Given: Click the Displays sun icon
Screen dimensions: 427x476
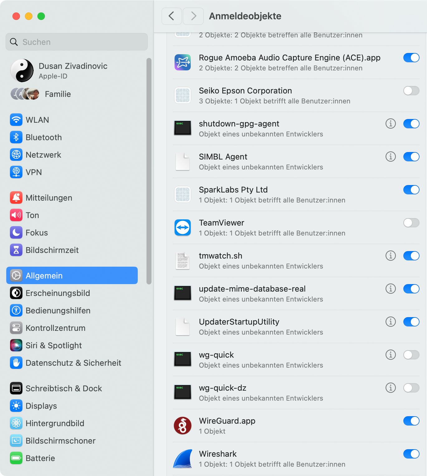Looking at the screenshot, I should [x=16, y=406].
